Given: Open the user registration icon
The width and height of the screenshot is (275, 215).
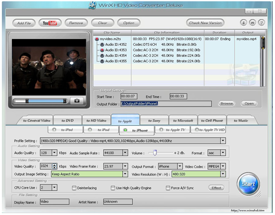Looking at the screenshot, I should click(x=243, y=23).
